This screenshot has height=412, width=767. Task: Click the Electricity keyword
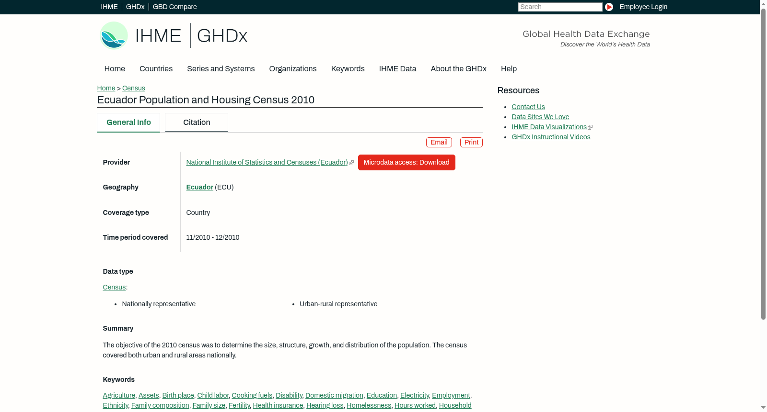[x=415, y=395]
